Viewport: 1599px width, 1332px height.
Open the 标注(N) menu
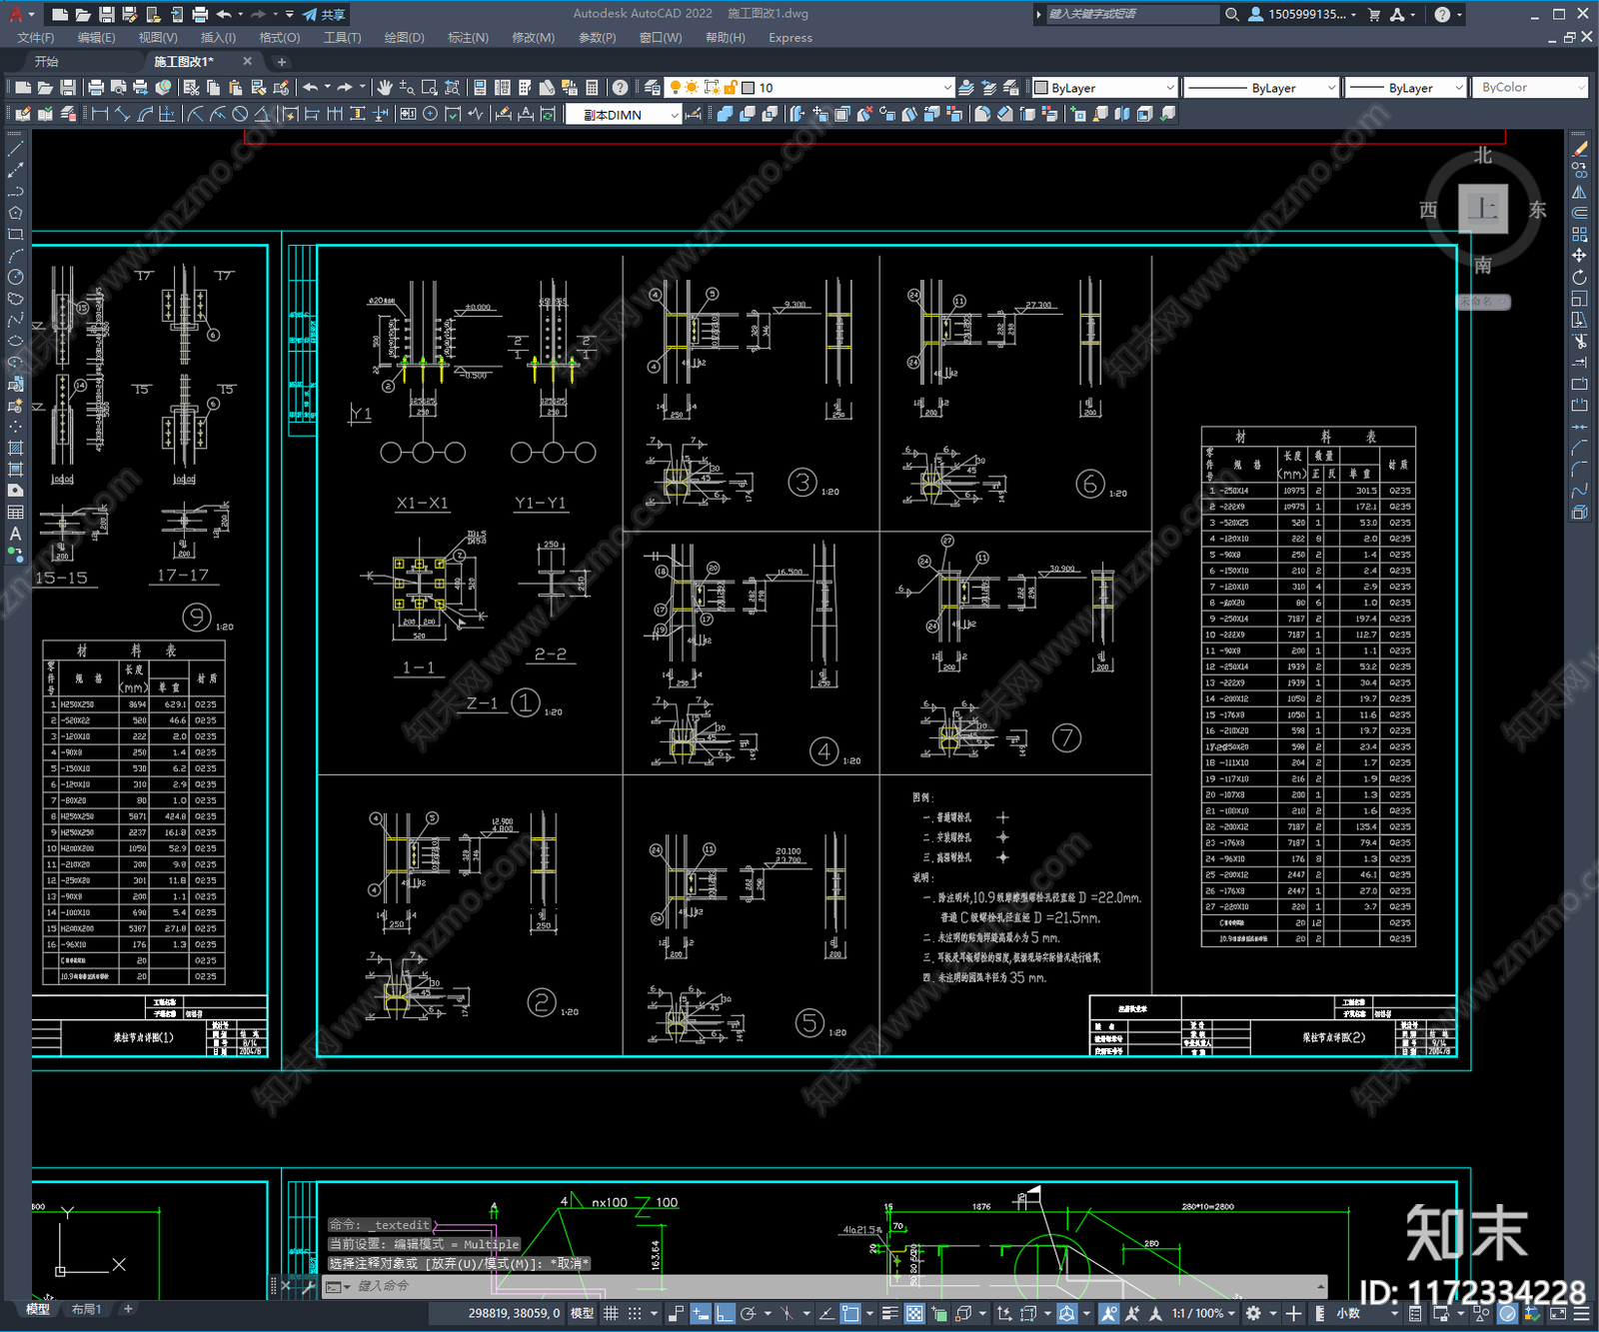point(468,38)
